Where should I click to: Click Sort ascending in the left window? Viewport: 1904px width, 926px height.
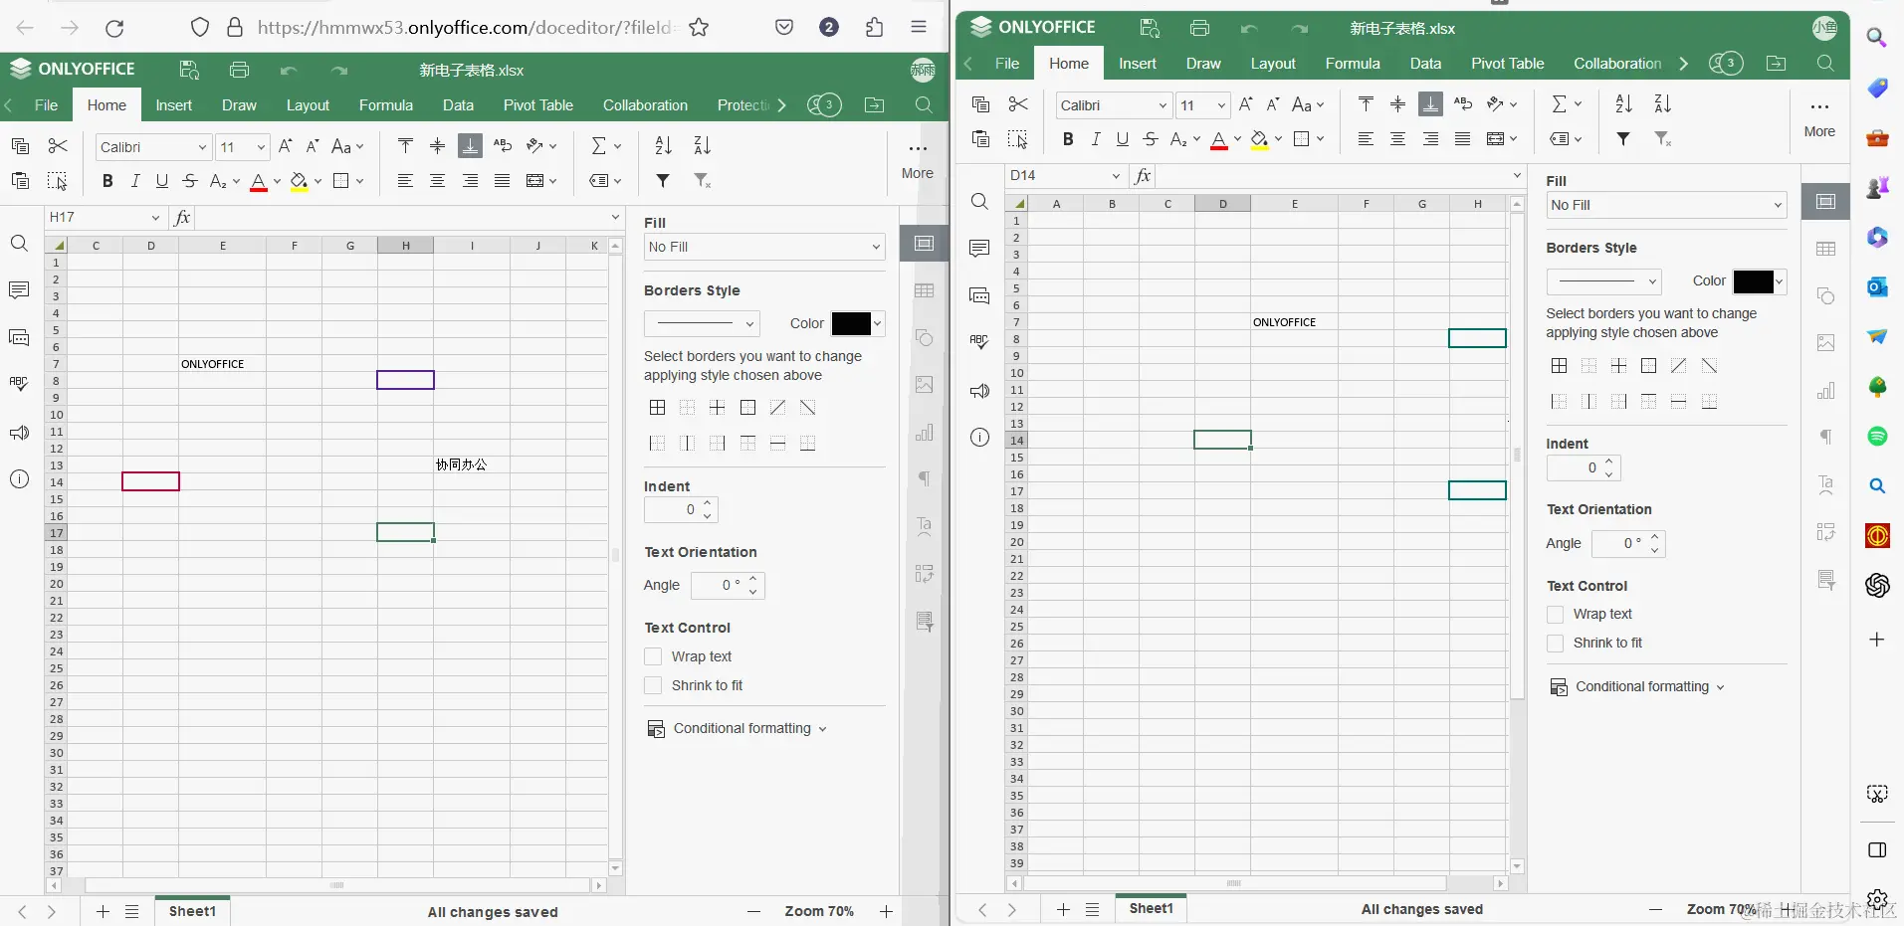(x=664, y=146)
